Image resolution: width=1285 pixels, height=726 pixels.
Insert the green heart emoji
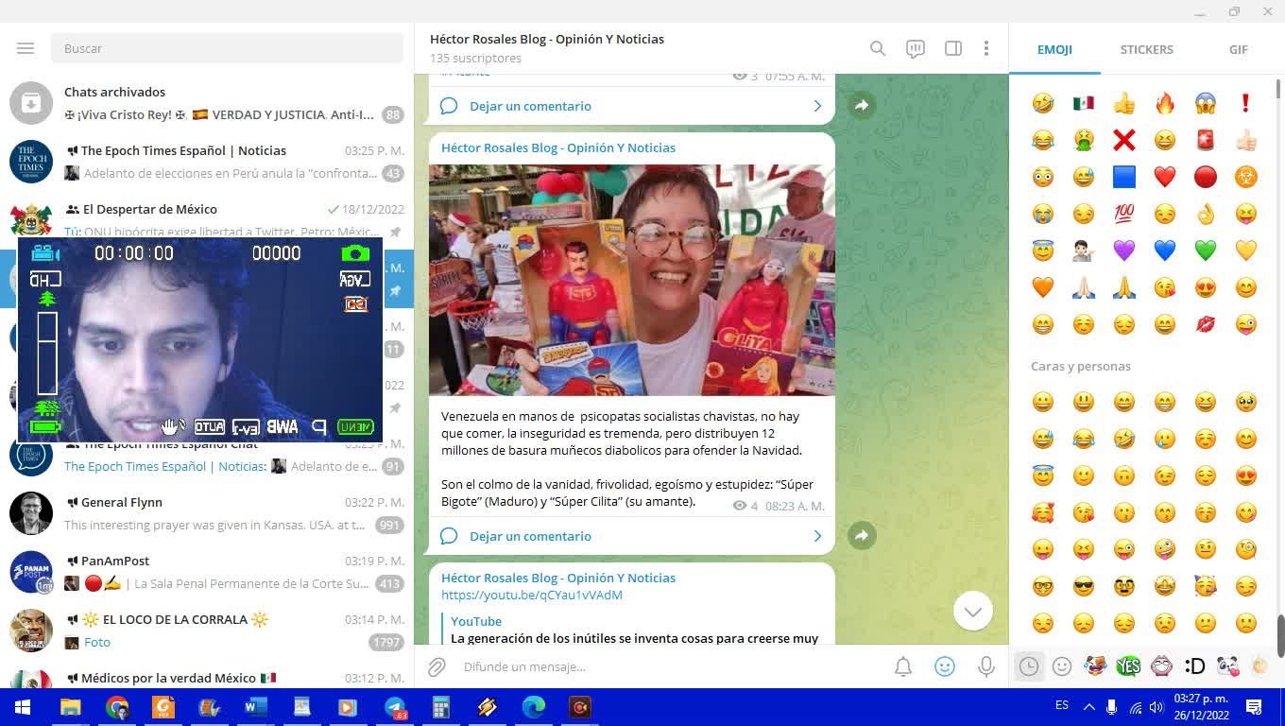pyautogui.click(x=1206, y=251)
